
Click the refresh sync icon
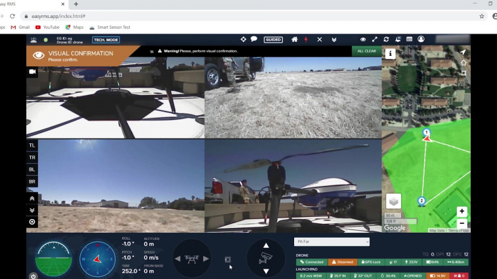386,39
